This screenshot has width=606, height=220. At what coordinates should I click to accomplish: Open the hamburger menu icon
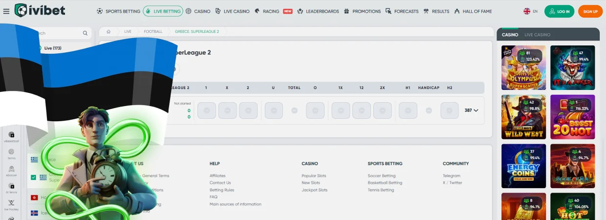point(6,11)
